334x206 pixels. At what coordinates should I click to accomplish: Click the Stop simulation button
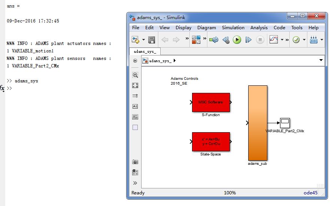click(x=260, y=40)
